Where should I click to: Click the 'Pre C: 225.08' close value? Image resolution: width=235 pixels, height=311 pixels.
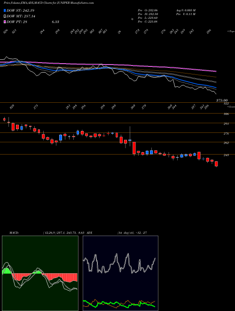point(148,22)
